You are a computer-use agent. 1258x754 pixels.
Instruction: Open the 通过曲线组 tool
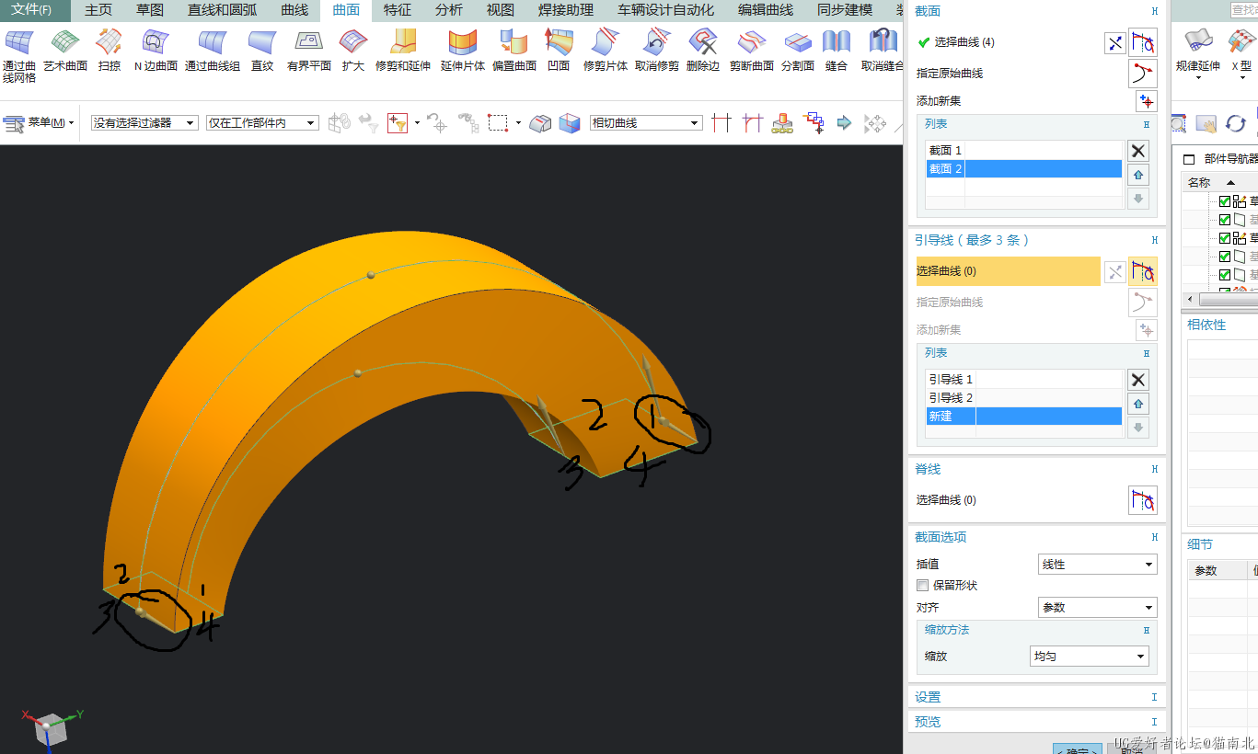point(213,51)
